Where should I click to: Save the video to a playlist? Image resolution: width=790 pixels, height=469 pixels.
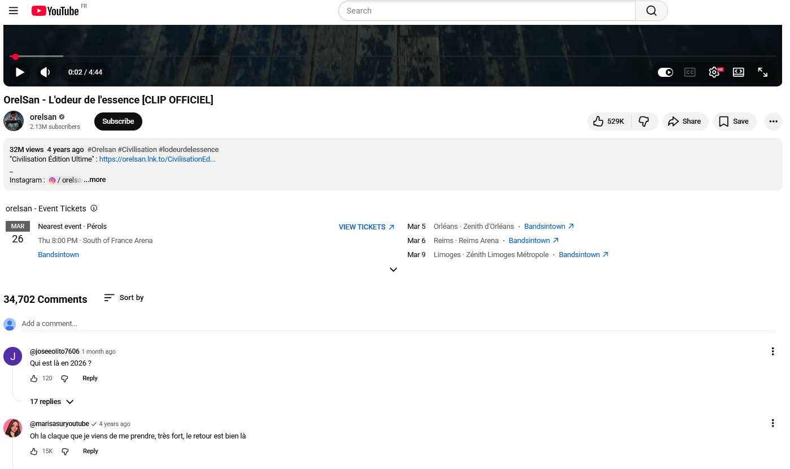(x=734, y=121)
